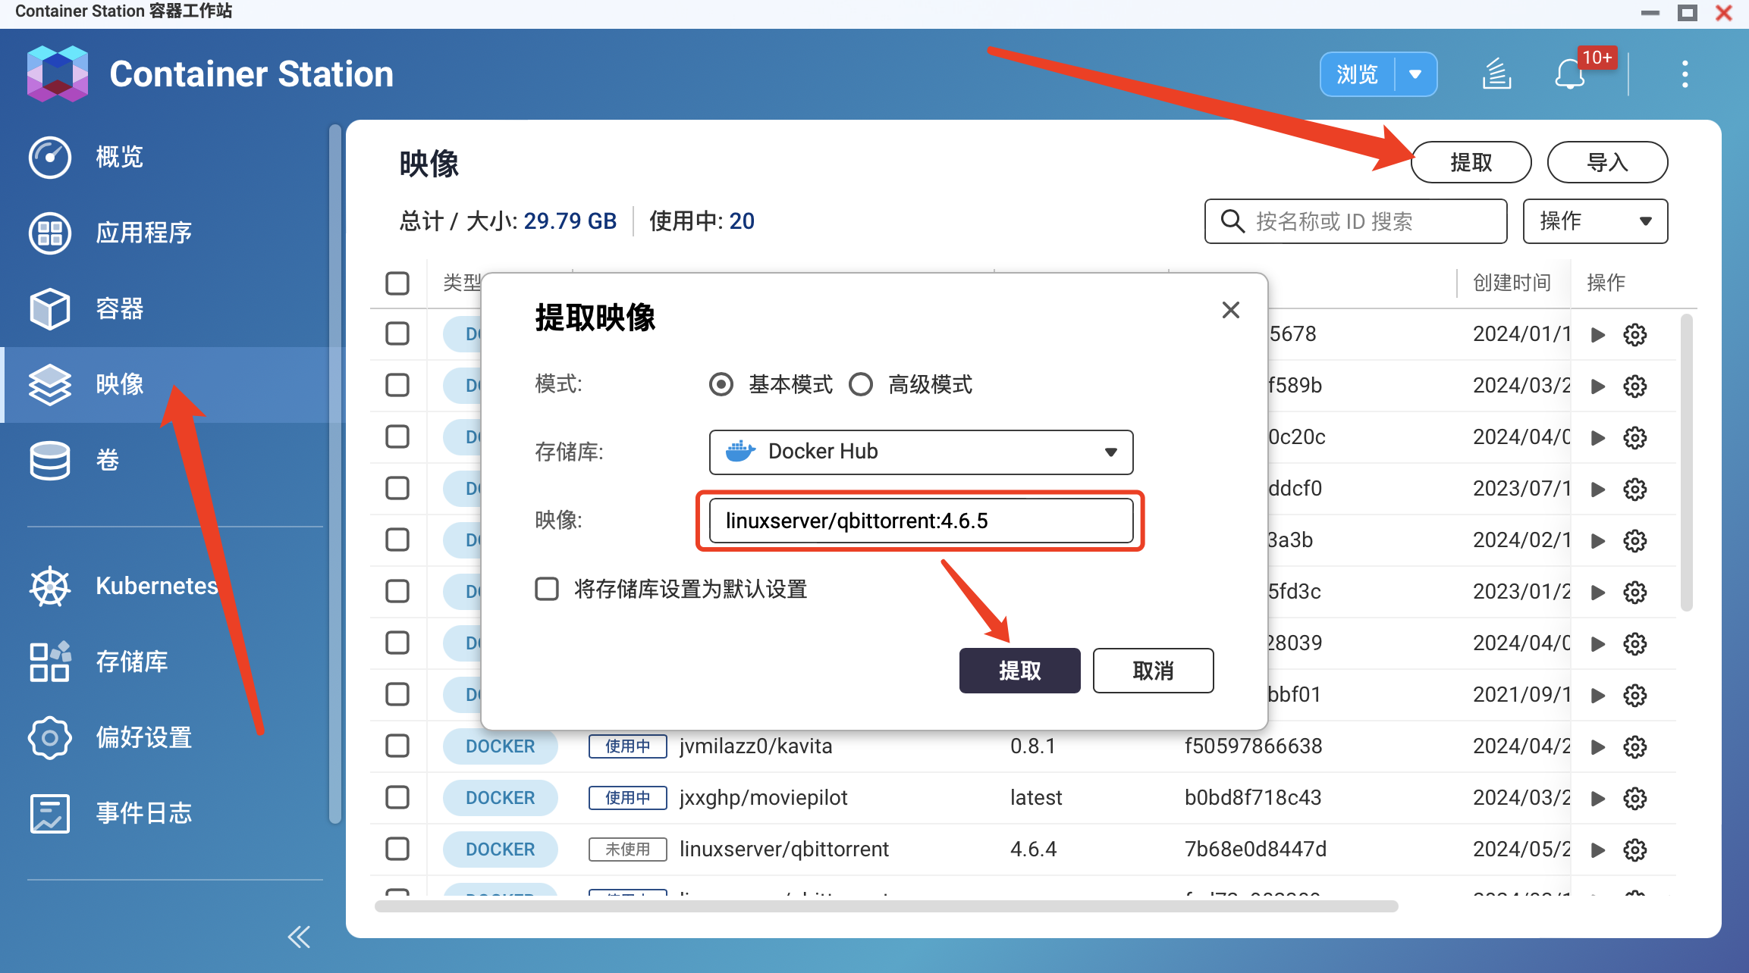Run the image in row f589b
The width and height of the screenshot is (1749, 973).
click(x=1597, y=386)
